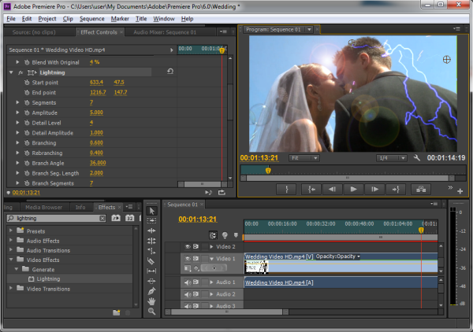473x332 pixels.
Task: Collapse the Video Effects folder
Action: [x=11, y=260]
